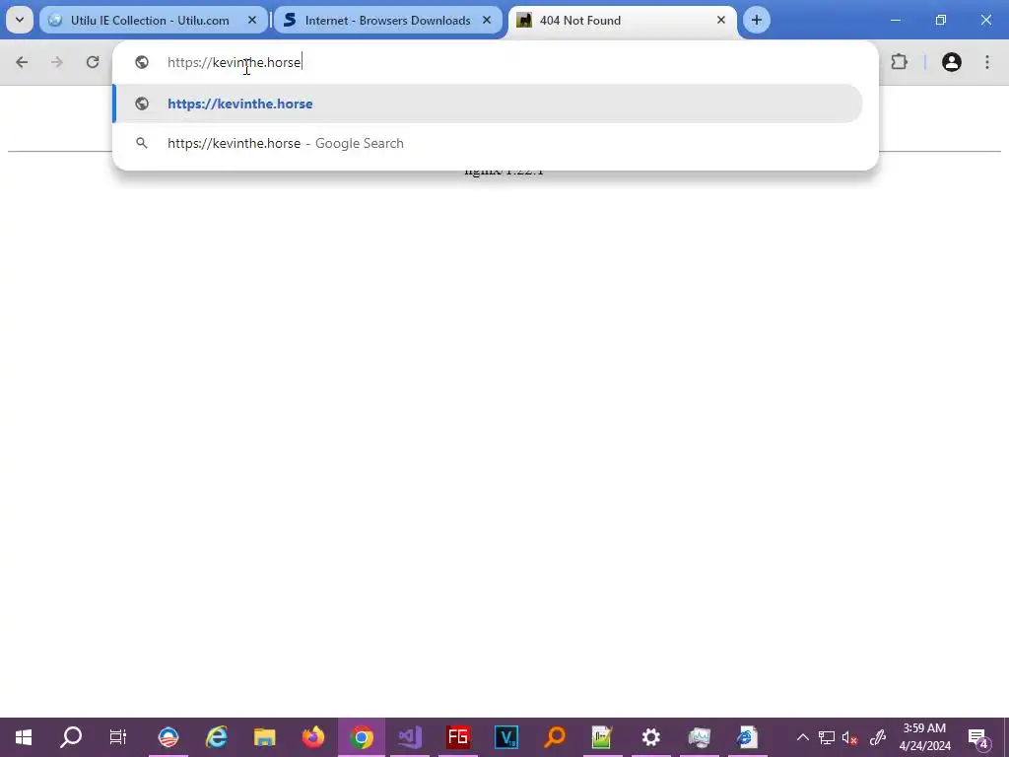Screen dimensions: 1009x757
Task: Choose the Google Search suggestion for kevinthe.horse
Action: 488,143
